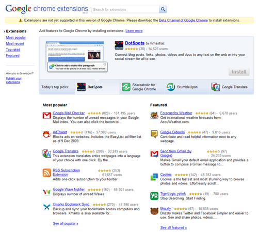
Task: Select the Google Translate top pick
Action: coord(231,87)
